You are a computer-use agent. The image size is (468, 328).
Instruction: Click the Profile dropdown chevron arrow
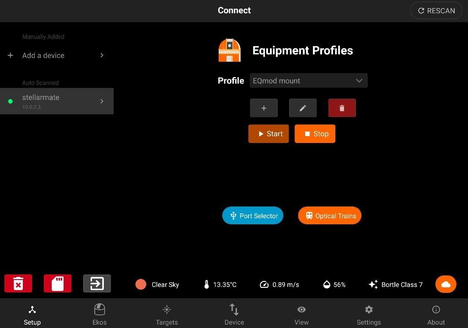(359, 81)
